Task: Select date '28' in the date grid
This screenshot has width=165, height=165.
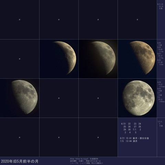Action: [140, 126]
